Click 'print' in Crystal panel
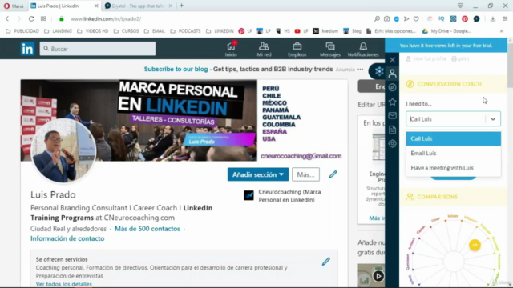Image resolution: width=513 pixels, height=288 pixels. pyautogui.click(x=460, y=58)
